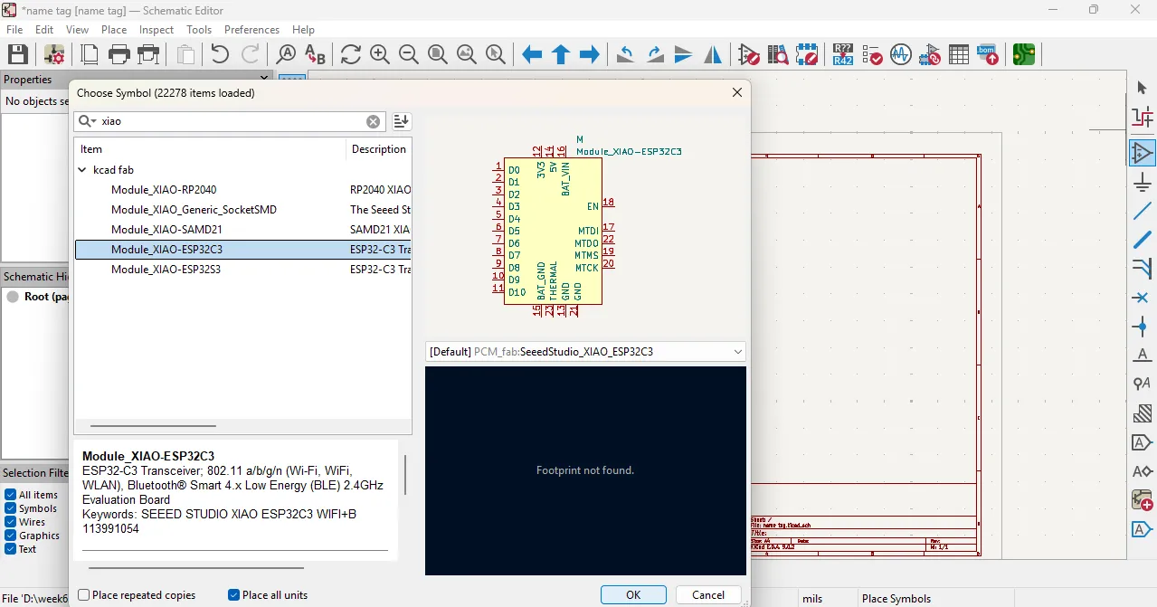Image resolution: width=1157 pixels, height=607 pixels.
Task: Open the symbol sort options dropdown
Action: coord(401,121)
